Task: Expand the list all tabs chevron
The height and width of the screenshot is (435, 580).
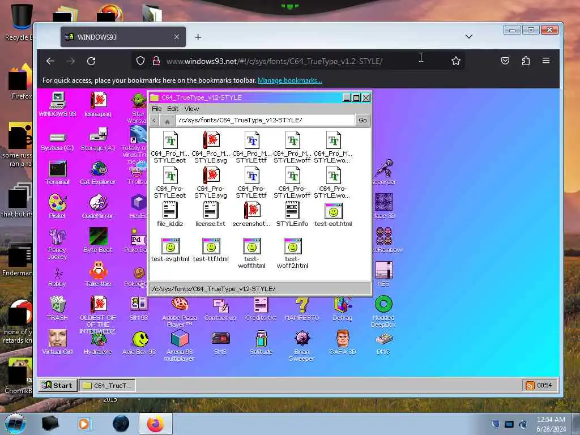Action: point(468,37)
